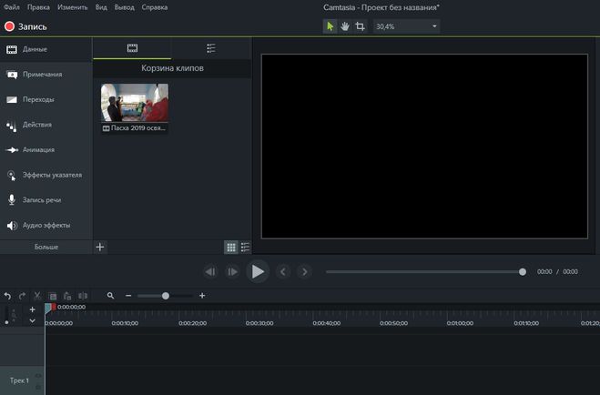Click the large Play button

pos(258,272)
